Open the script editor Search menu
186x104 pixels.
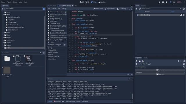coord(54,9)
